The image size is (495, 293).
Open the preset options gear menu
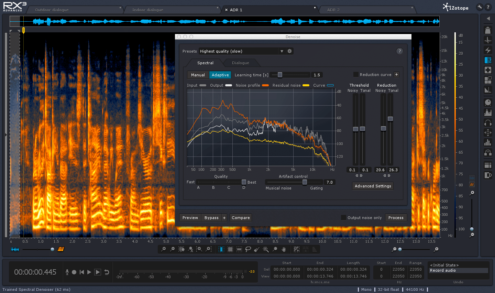click(x=290, y=51)
